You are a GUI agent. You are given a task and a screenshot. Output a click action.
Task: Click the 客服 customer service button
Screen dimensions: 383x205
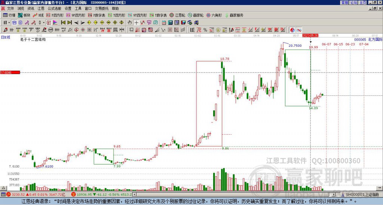(x=345, y=3)
